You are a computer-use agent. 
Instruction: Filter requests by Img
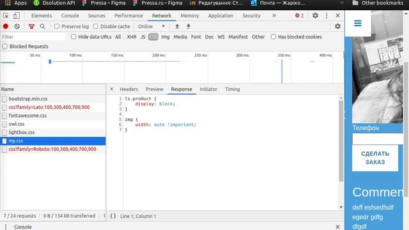point(166,37)
